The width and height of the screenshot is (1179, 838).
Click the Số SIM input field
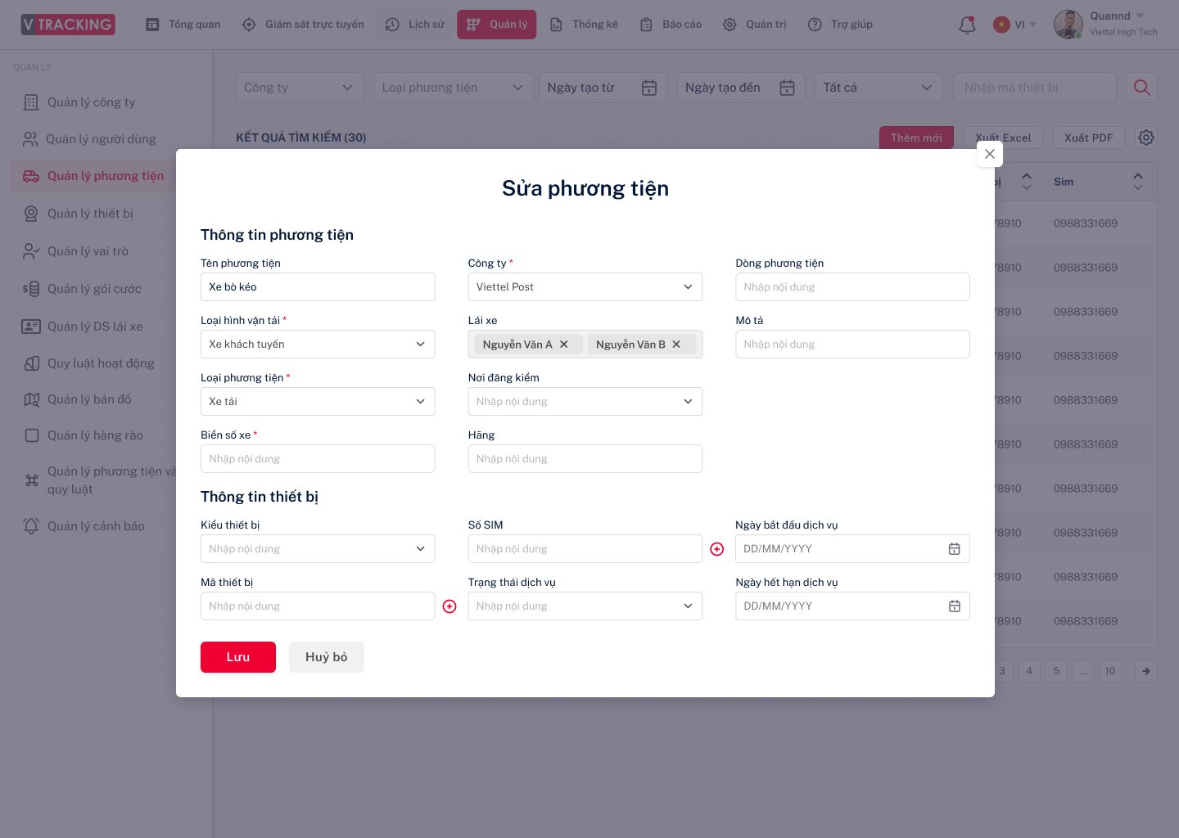[x=585, y=549]
